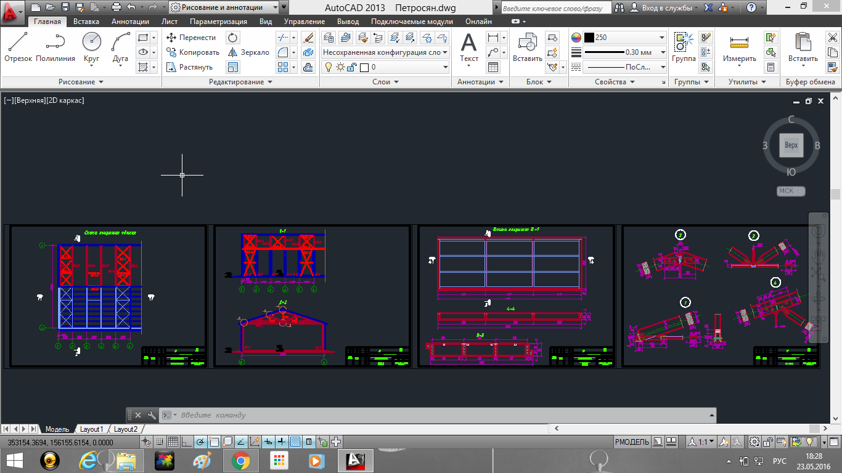Open the МСК coordinate system dropdown

[x=791, y=191]
